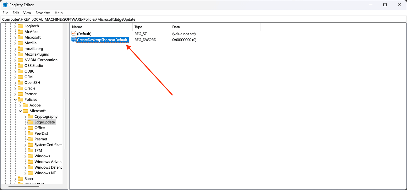Select the Windows Advanced key label
This screenshot has width=407, height=190.
pyautogui.click(x=48, y=162)
